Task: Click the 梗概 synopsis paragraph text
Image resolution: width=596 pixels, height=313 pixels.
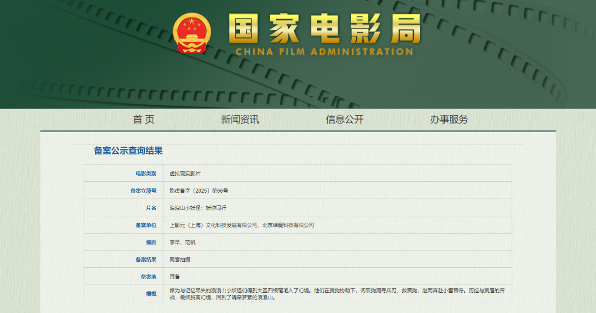Action: pos(337,294)
